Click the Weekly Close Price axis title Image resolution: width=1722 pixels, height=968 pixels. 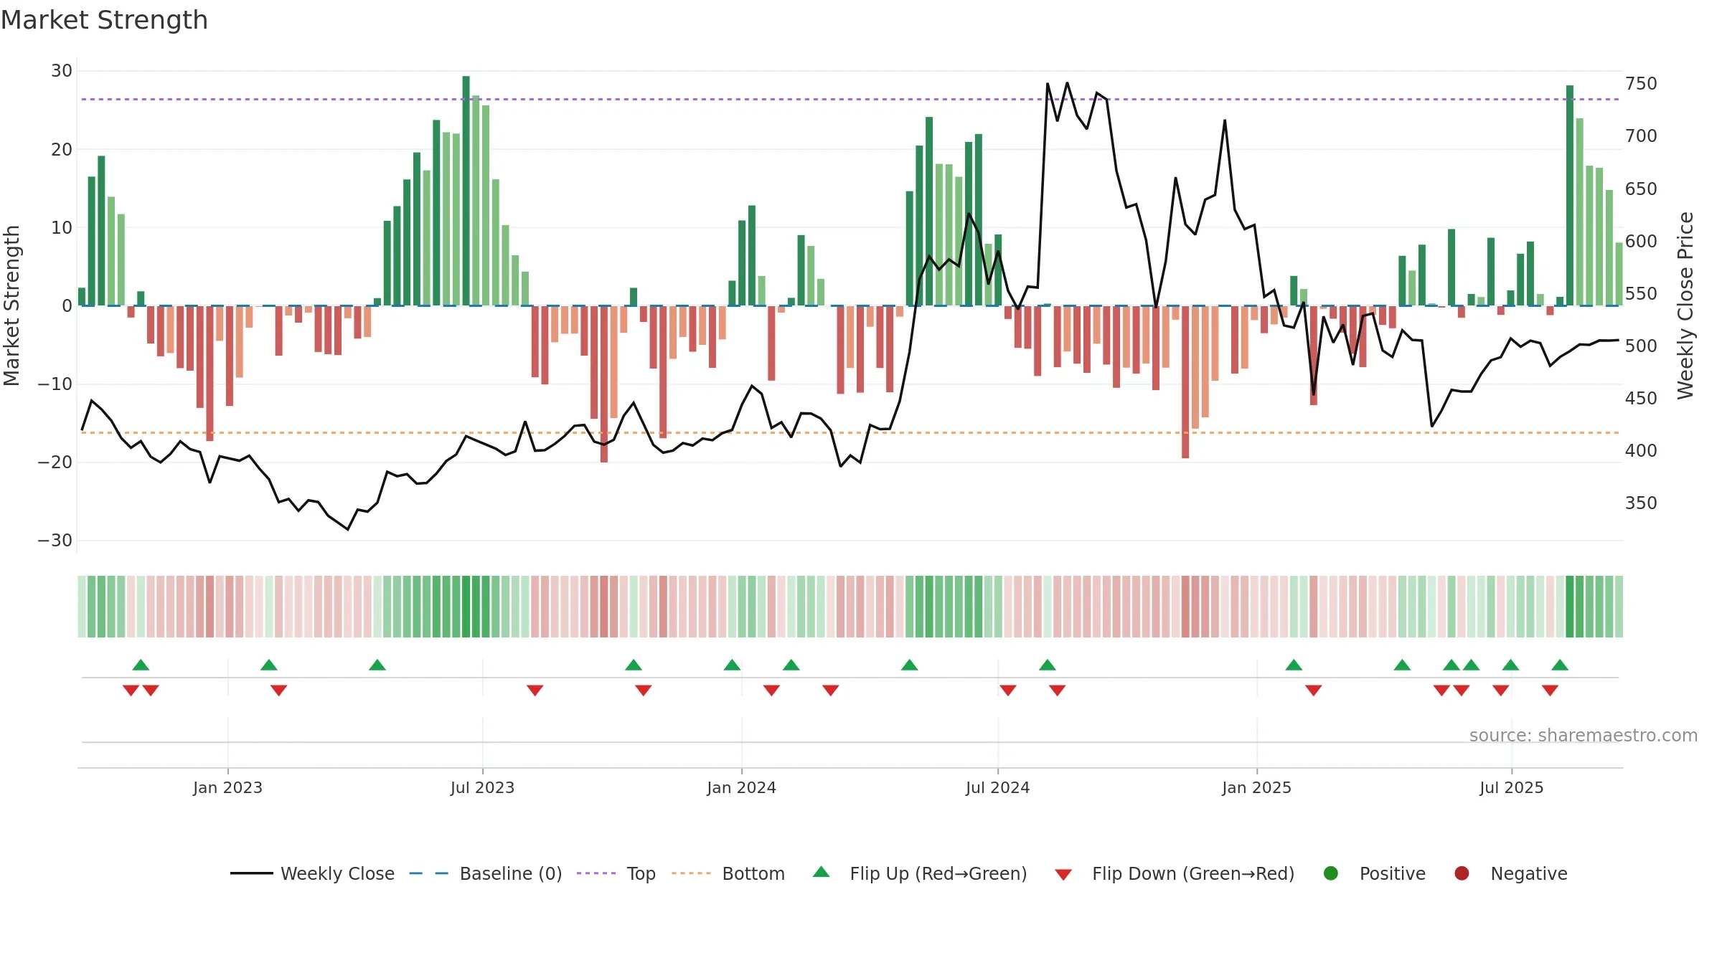1685,305
